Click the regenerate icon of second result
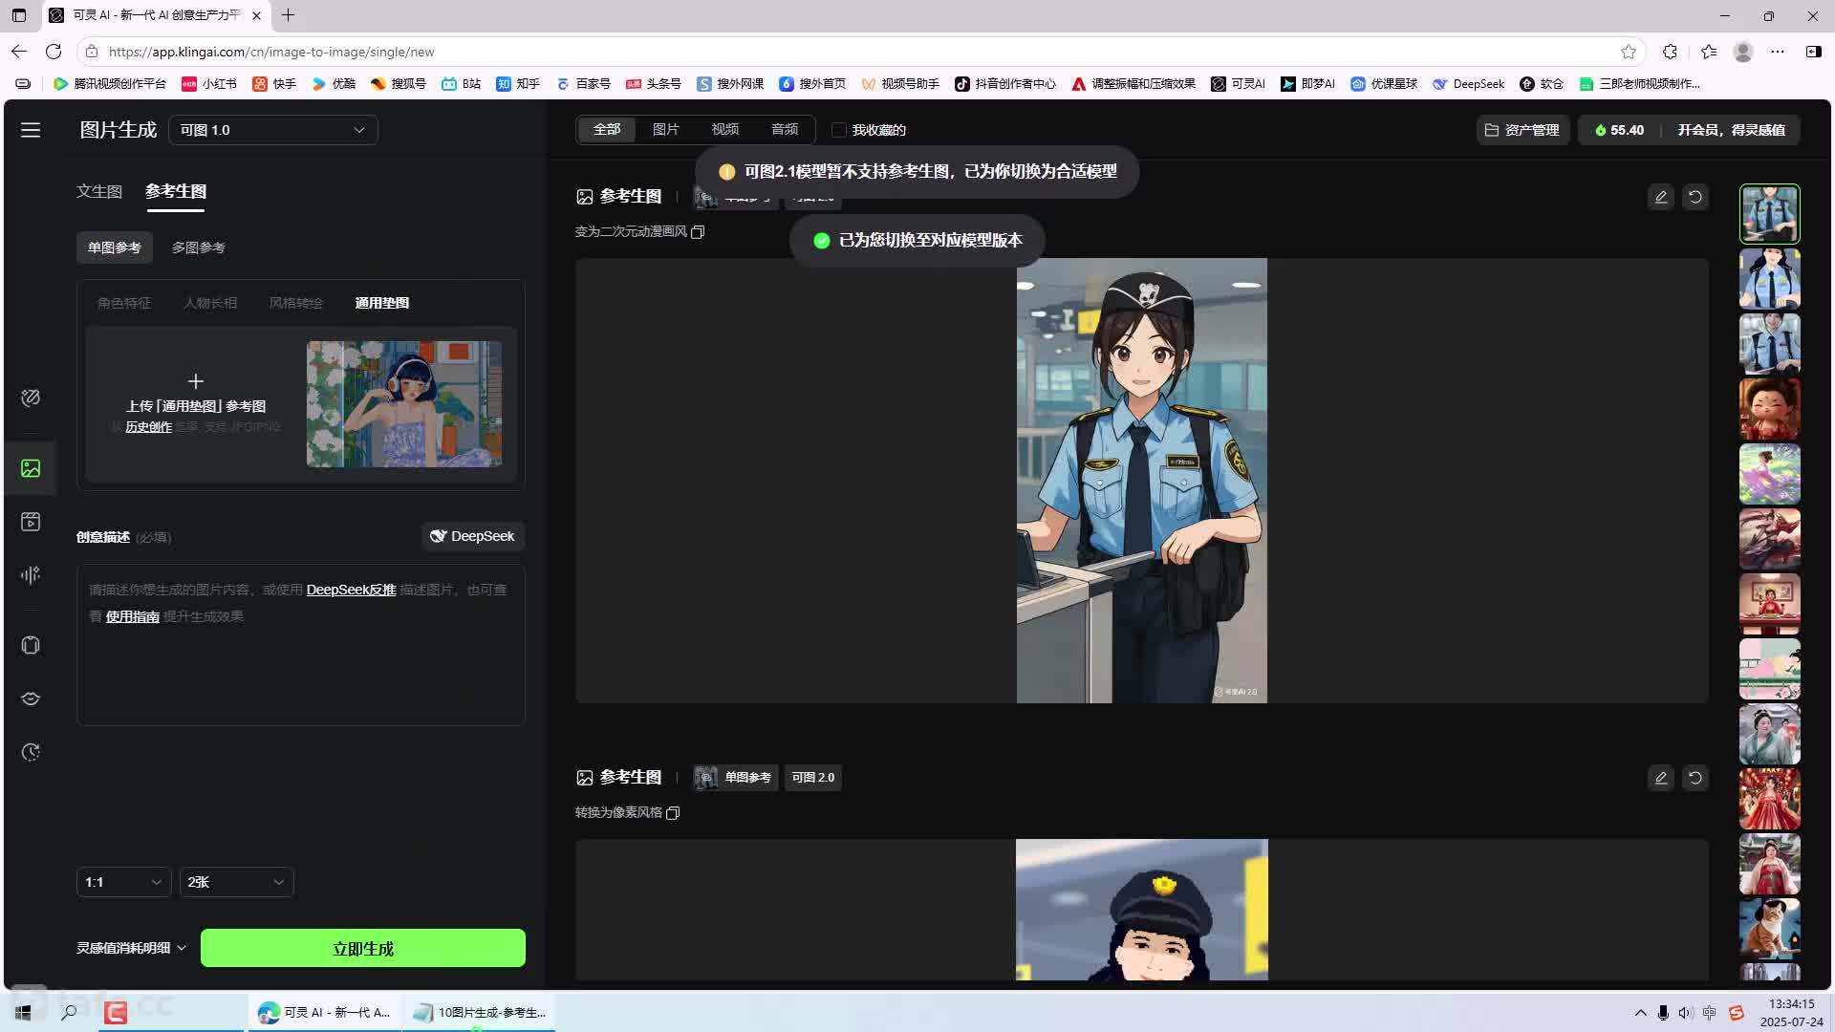Screen dimensions: 1835x1032 click(1695, 778)
